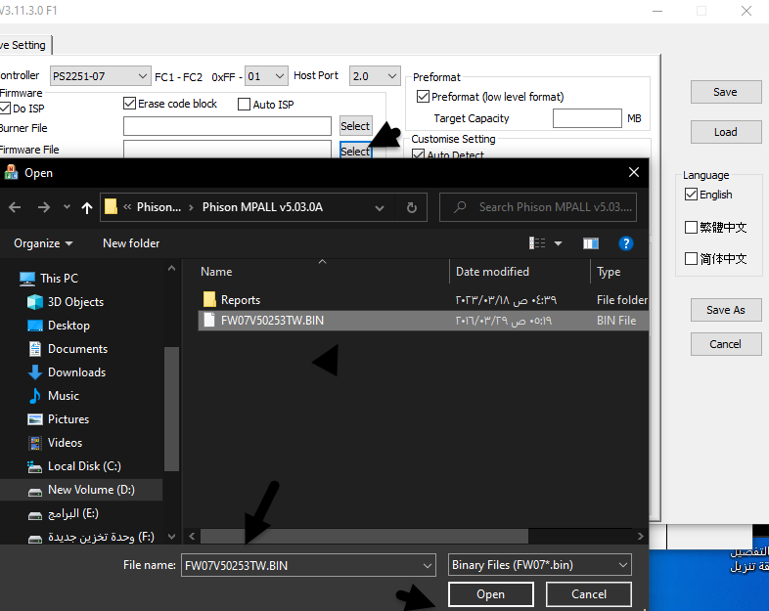
Task: Open the Downloads folder
Action: [67, 372]
